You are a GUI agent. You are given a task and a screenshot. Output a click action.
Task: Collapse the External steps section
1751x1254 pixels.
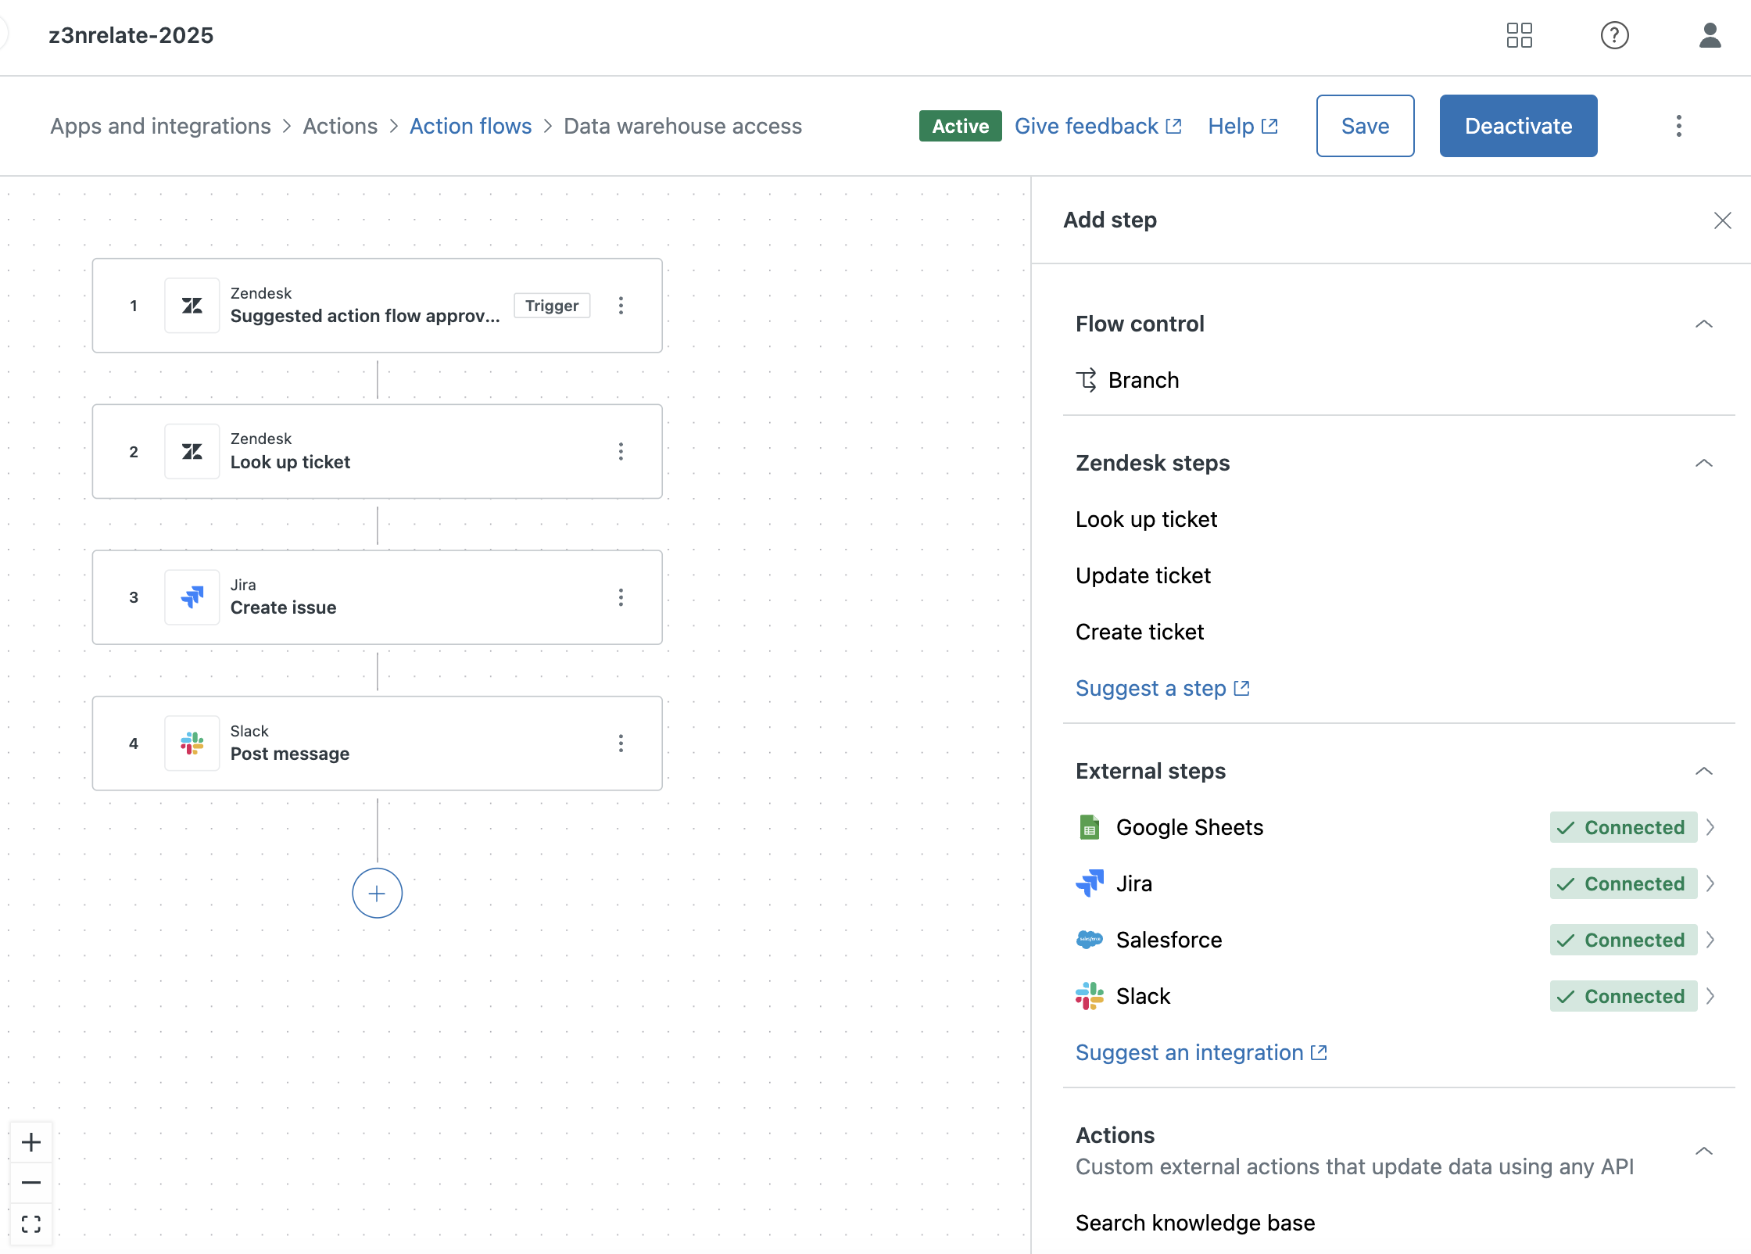tap(1703, 771)
